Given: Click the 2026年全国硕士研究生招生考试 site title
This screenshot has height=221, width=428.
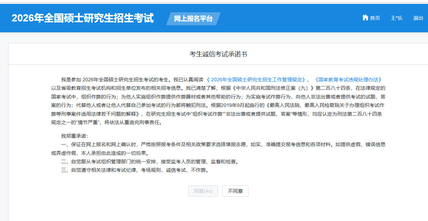Looking at the screenshot, I should pos(83,18).
